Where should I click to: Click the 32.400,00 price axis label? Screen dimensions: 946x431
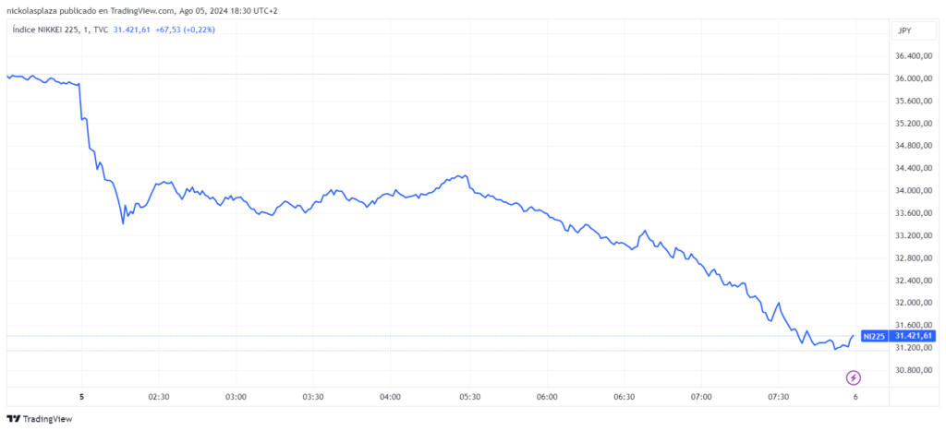(913, 281)
